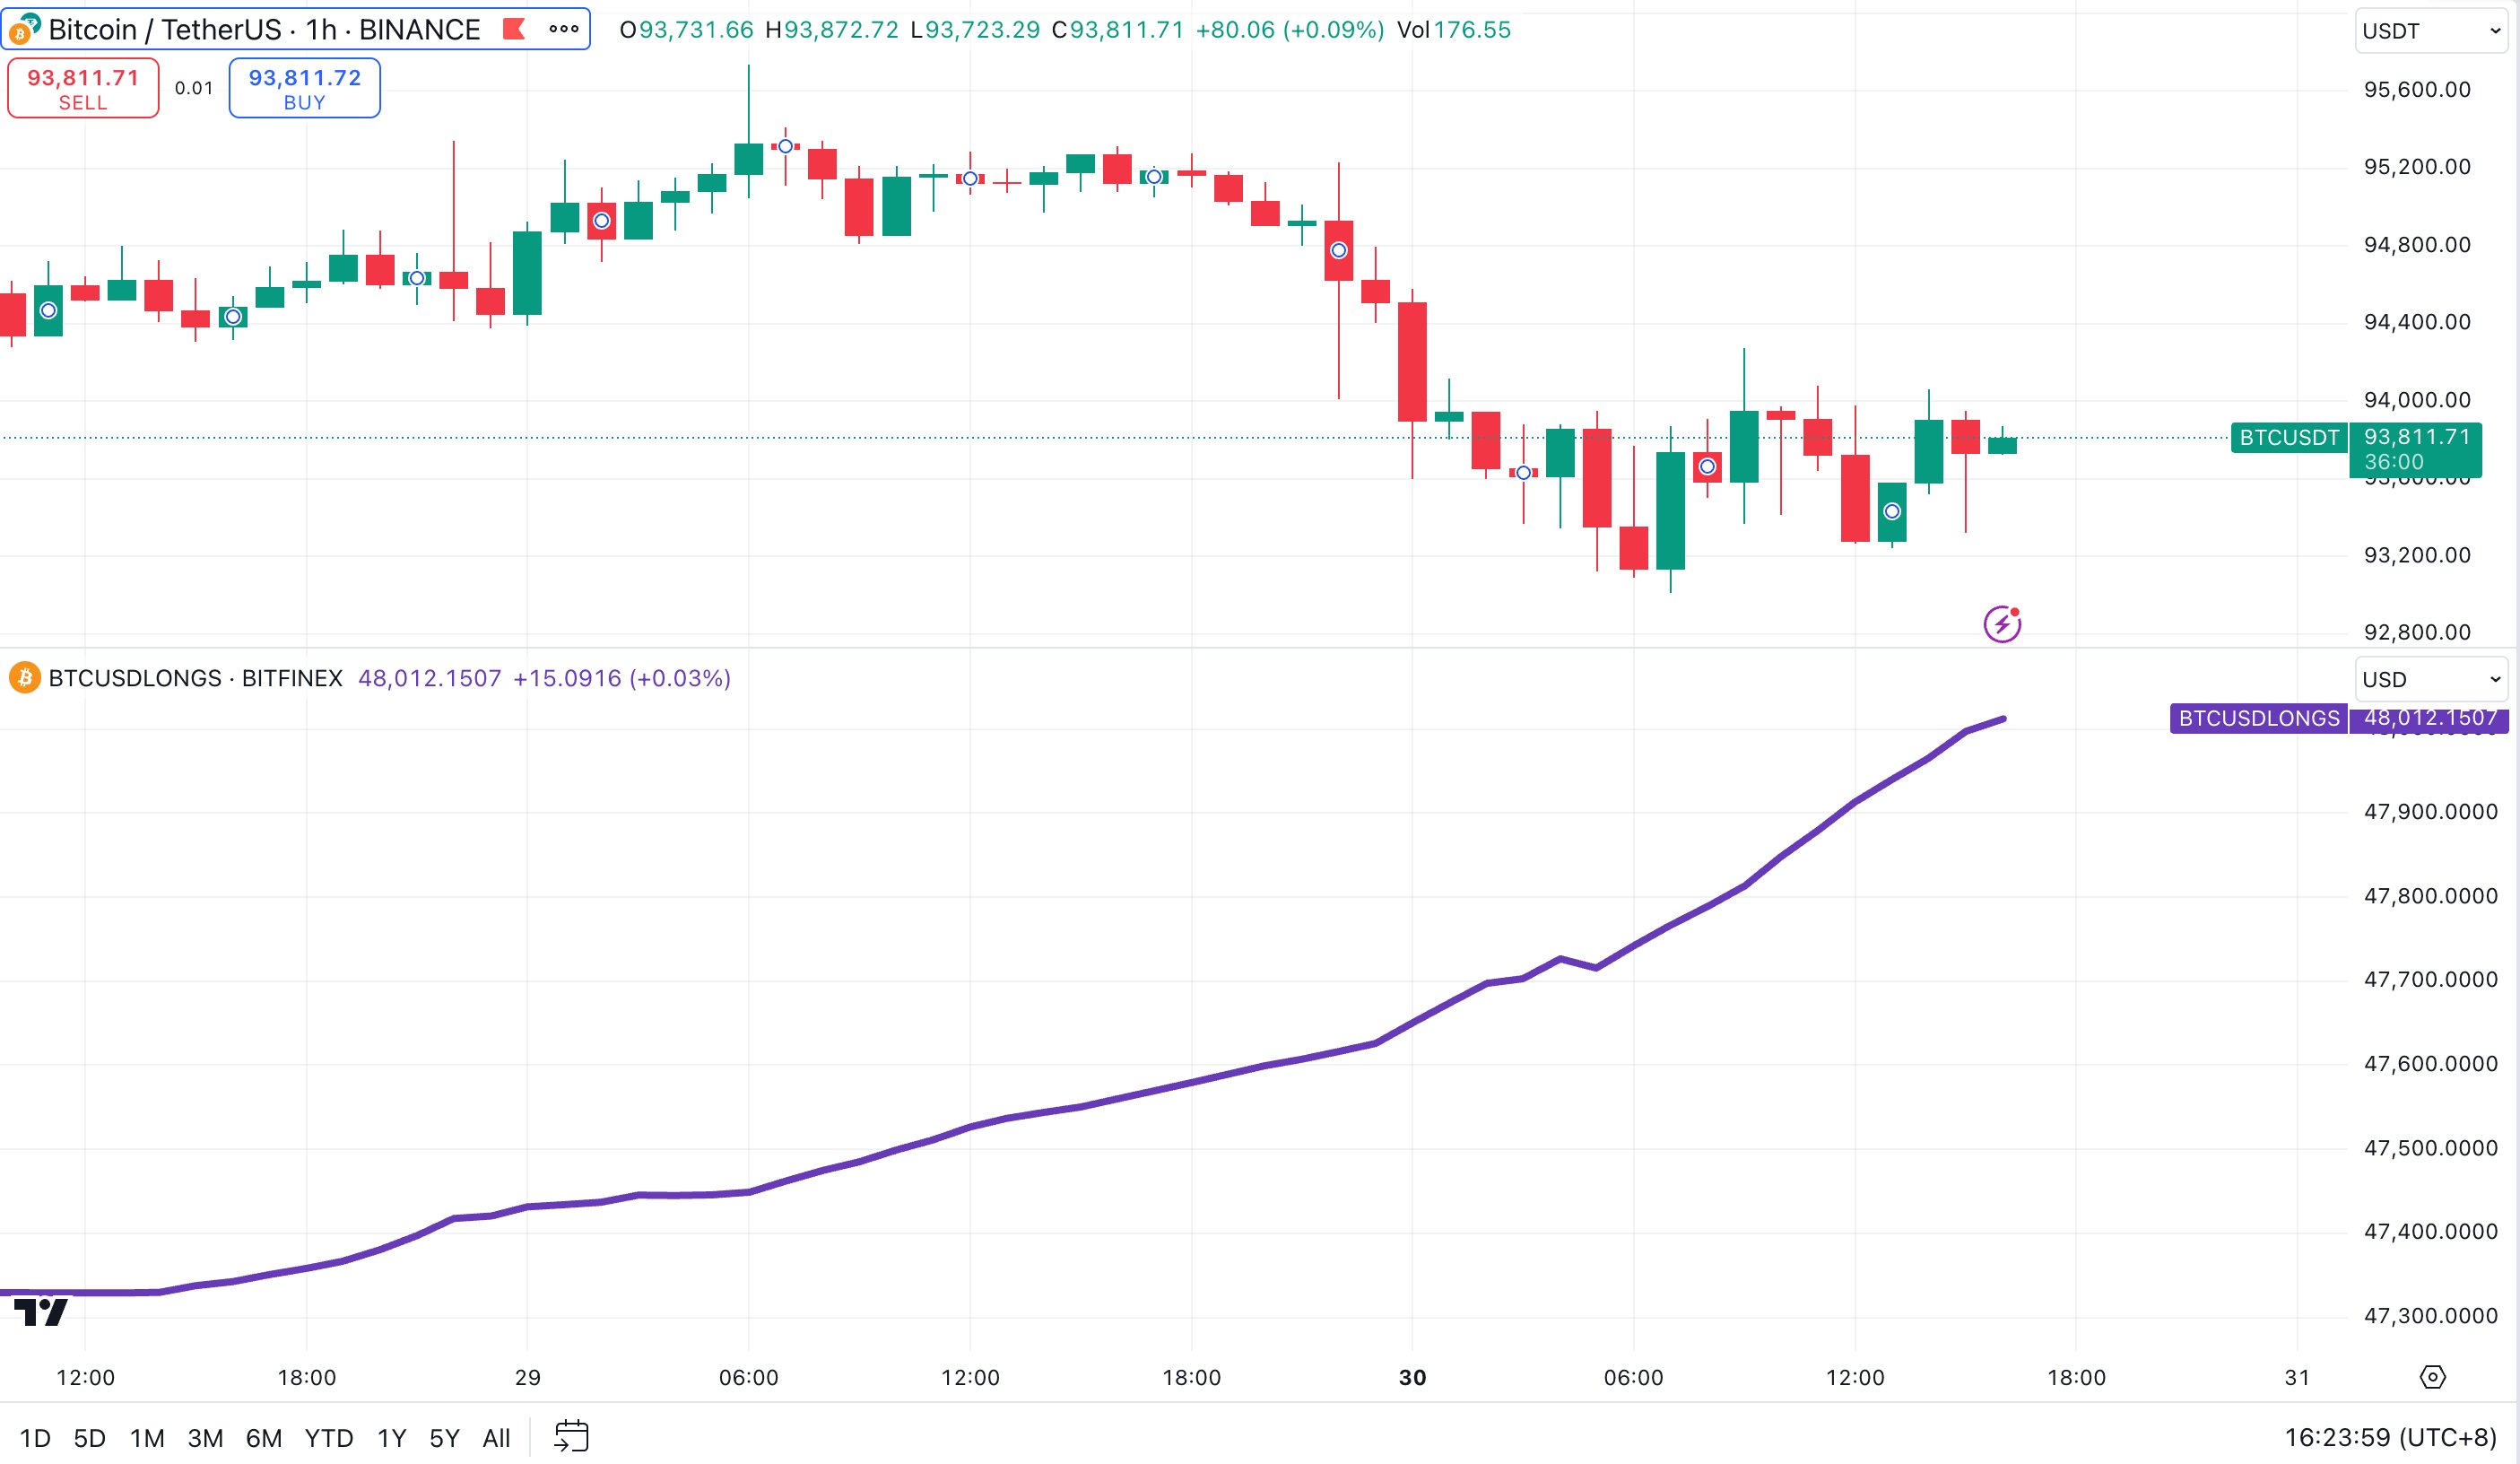Select the All time range
The width and height of the screenshot is (2520, 1464).
[496, 1438]
